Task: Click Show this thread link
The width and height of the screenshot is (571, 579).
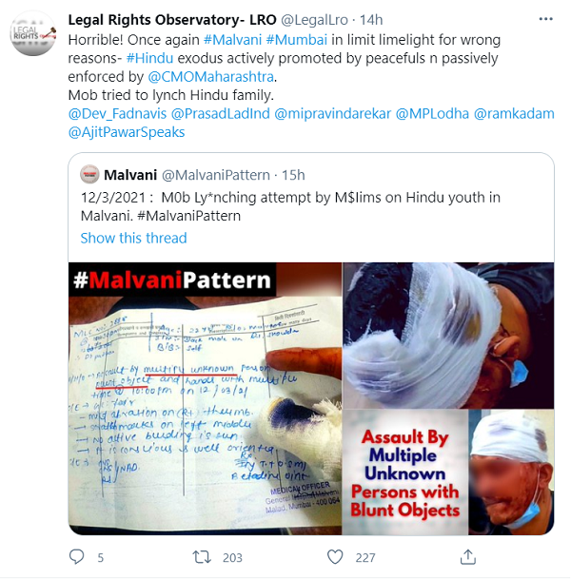Action: coord(134,238)
